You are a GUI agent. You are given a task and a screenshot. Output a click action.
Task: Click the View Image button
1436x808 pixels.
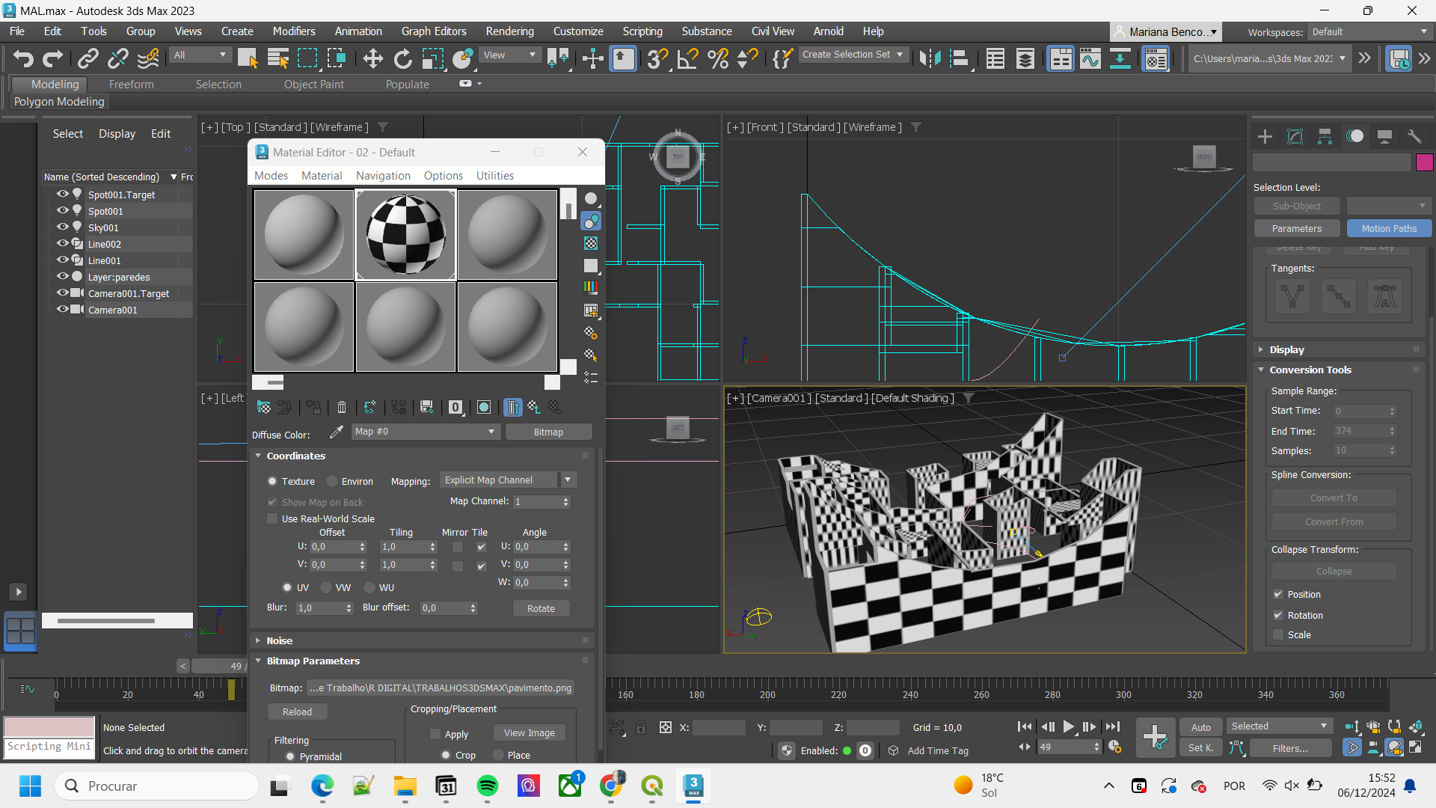point(529,732)
